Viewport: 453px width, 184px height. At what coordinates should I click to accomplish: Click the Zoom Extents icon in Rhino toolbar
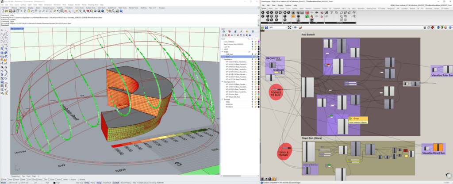click(x=51, y=11)
